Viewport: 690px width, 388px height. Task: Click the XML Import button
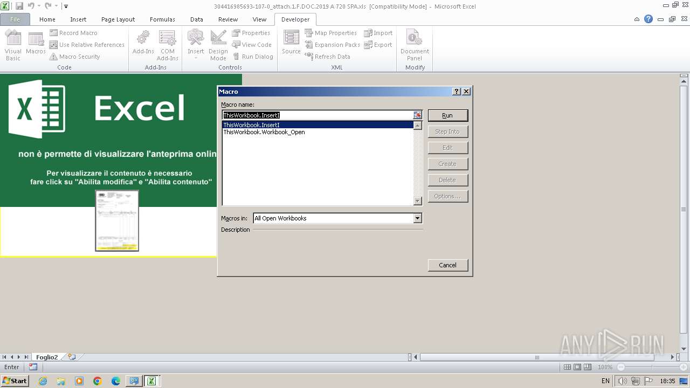point(378,33)
